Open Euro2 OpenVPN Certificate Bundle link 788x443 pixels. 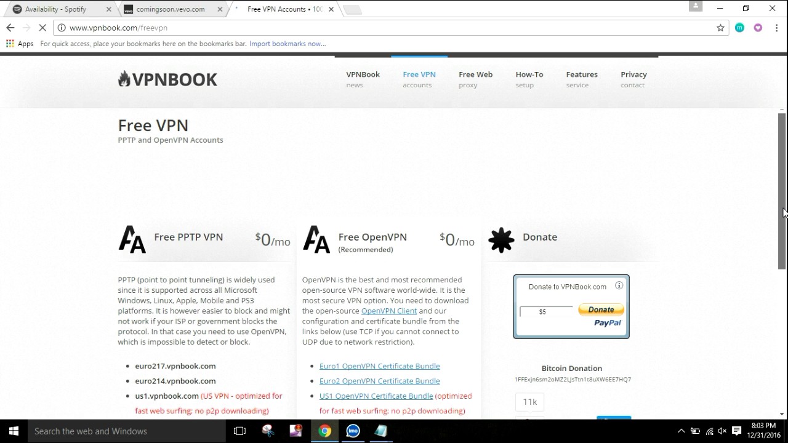tap(379, 381)
